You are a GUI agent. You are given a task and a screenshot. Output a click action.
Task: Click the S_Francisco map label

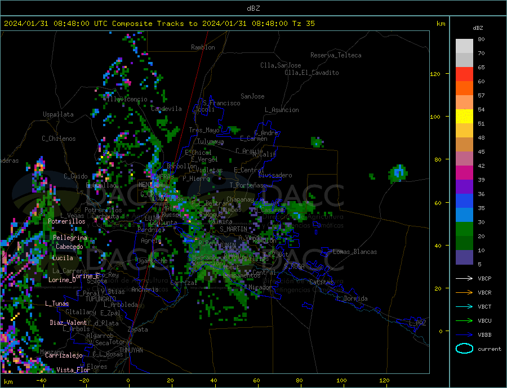tap(221, 103)
